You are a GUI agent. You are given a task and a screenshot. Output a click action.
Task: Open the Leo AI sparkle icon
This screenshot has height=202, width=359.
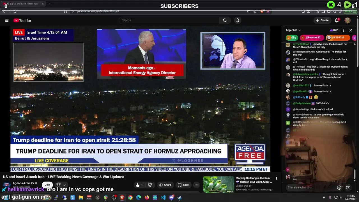coord(335,11)
